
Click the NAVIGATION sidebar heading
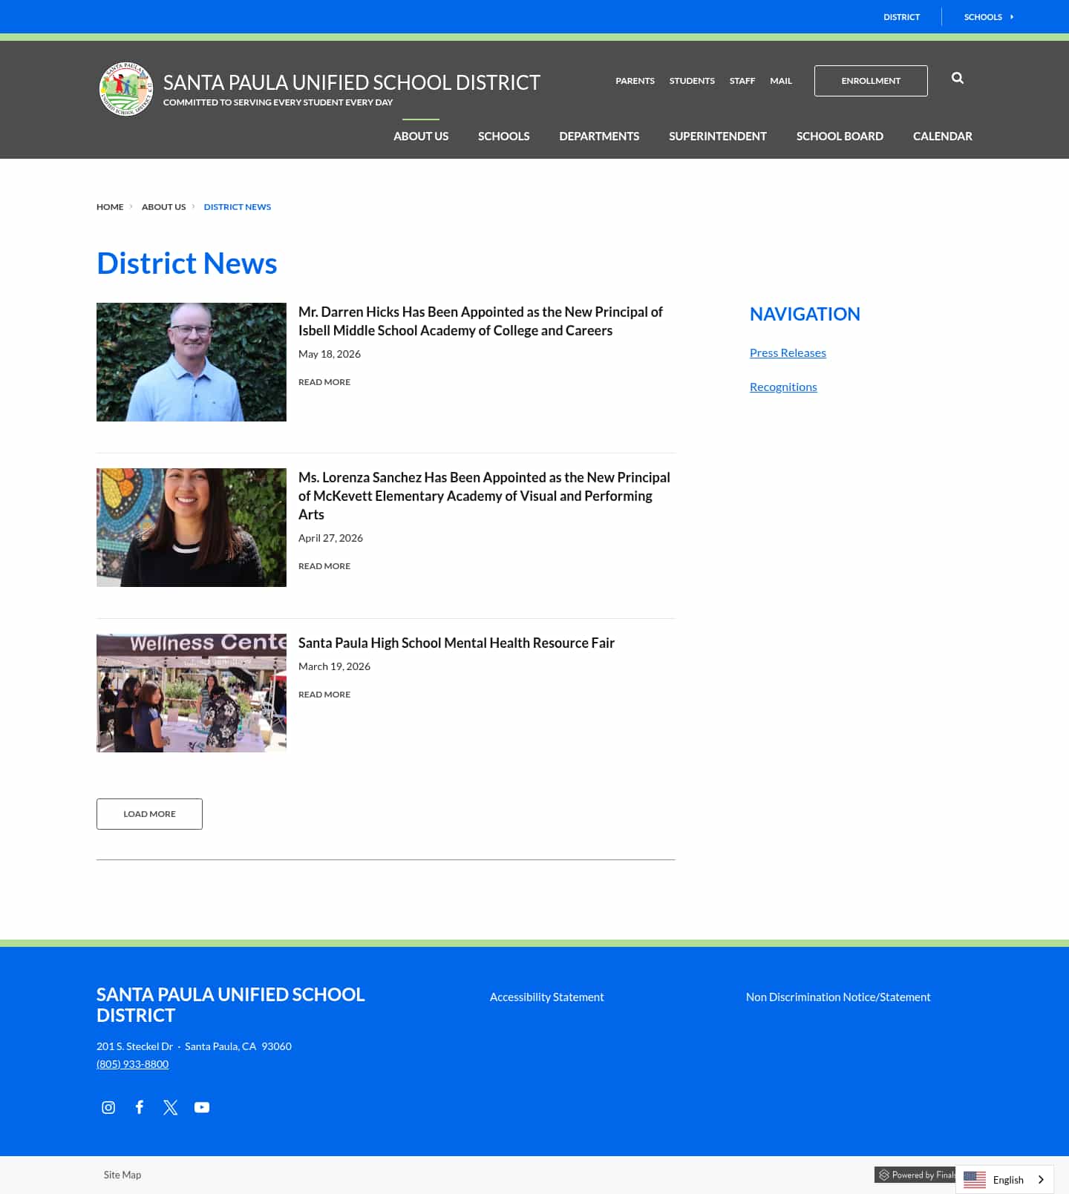[805, 314]
